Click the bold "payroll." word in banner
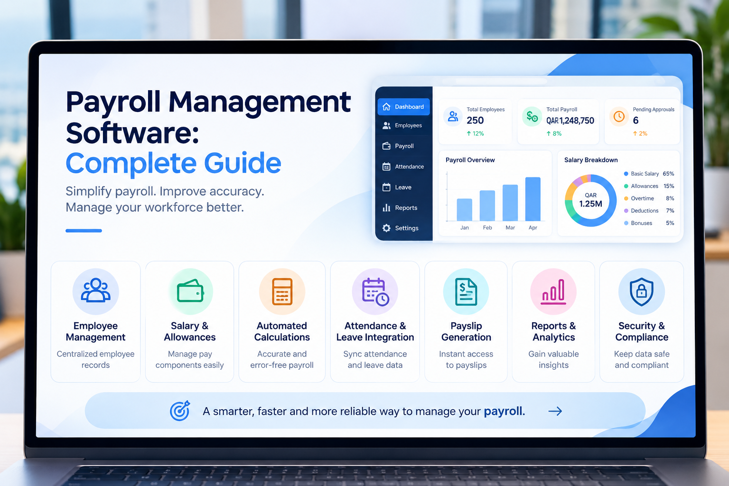This screenshot has width=729, height=486. point(505,411)
